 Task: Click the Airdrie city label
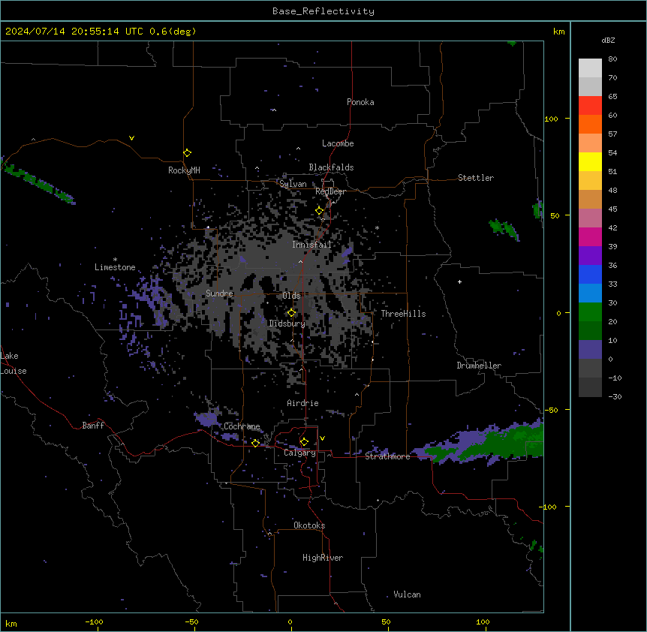point(303,403)
